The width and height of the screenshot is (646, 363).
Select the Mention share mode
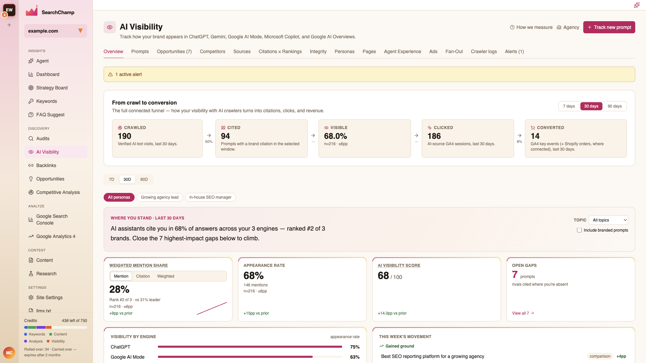tap(121, 276)
